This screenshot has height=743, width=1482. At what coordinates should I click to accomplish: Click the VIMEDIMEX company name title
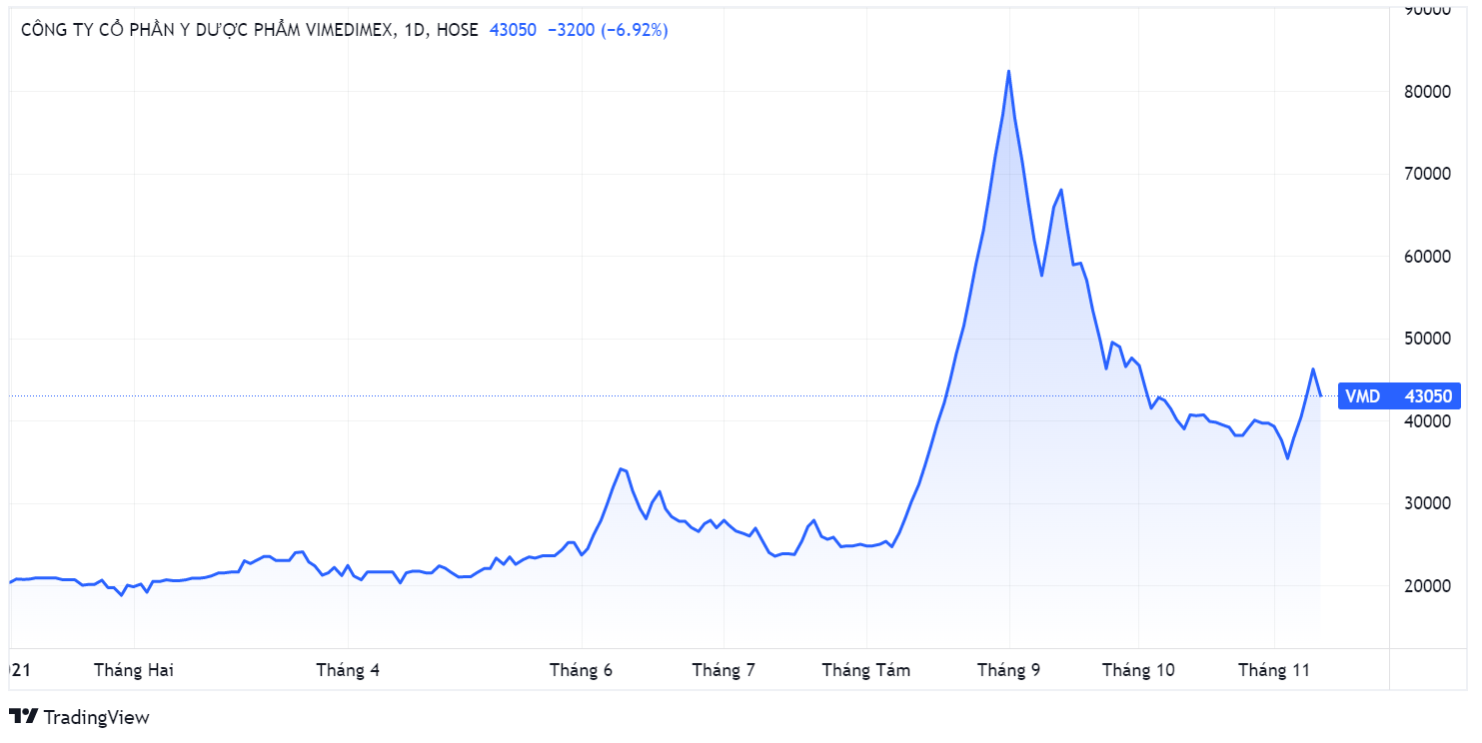207,30
